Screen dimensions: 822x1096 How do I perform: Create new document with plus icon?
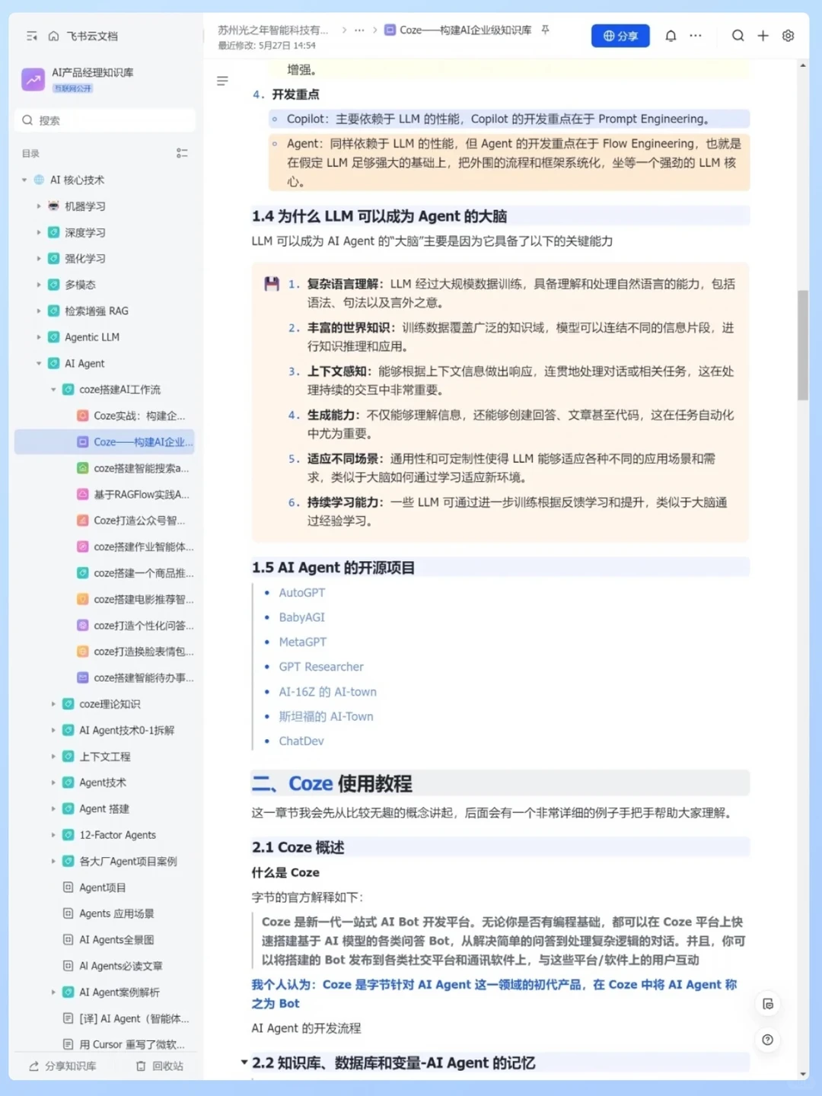[763, 36]
